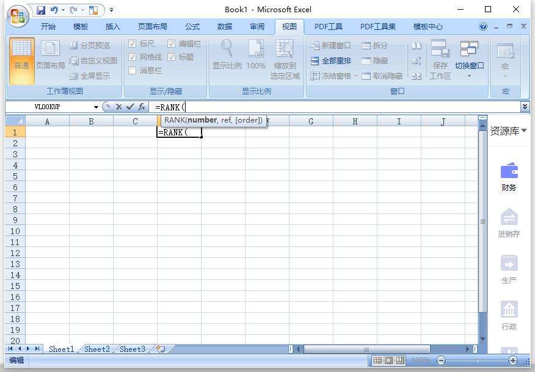Switch to normal view in status bar
Screen dimensions: 535x372
pyautogui.click(x=377, y=360)
